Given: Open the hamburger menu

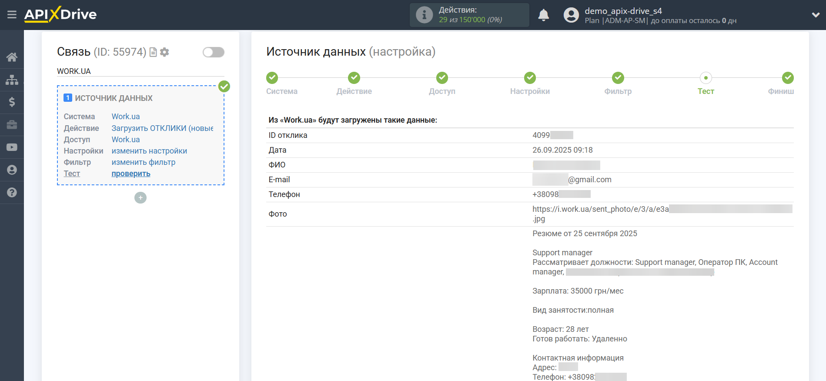Looking at the screenshot, I should pos(12,15).
